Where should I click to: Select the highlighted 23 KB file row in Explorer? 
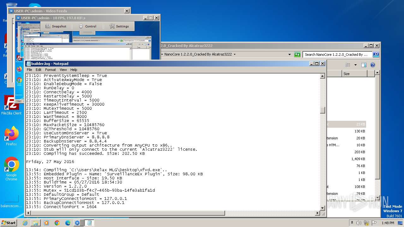point(346,124)
